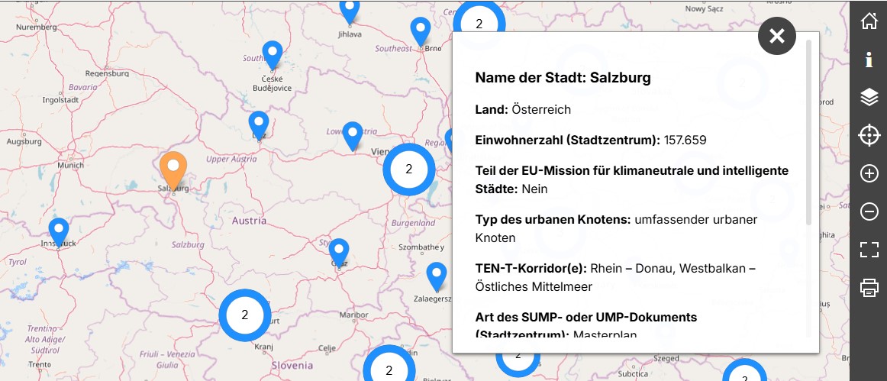This screenshot has height=381, width=887.
Task: Toggle fullscreen map view
Action: pyautogui.click(x=869, y=250)
